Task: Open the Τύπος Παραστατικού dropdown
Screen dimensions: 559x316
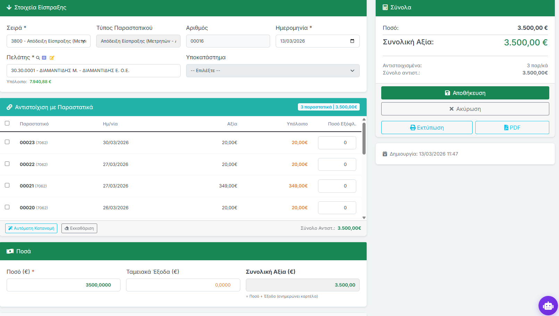Action: [138, 41]
